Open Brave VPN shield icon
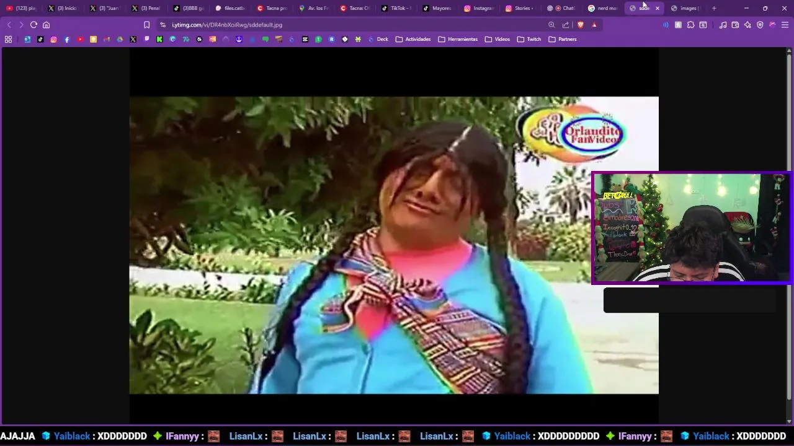 tap(760, 25)
